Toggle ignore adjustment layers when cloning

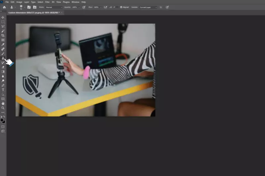point(161,7)
